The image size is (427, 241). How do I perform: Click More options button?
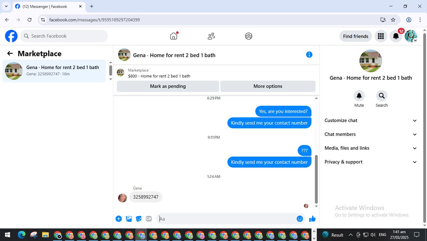pyautogui.click(x=268, y=86)
